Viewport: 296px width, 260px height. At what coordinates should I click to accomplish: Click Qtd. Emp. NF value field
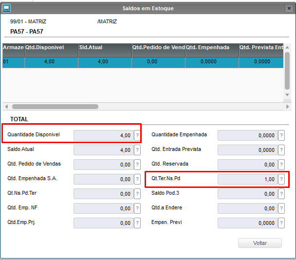pos(104,208)
